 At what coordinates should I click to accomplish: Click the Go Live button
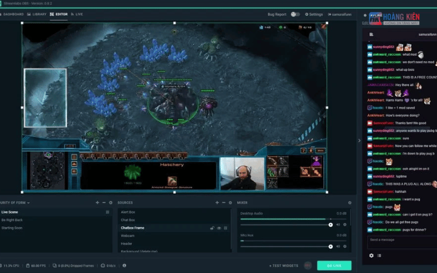click(x=334, y=265)
